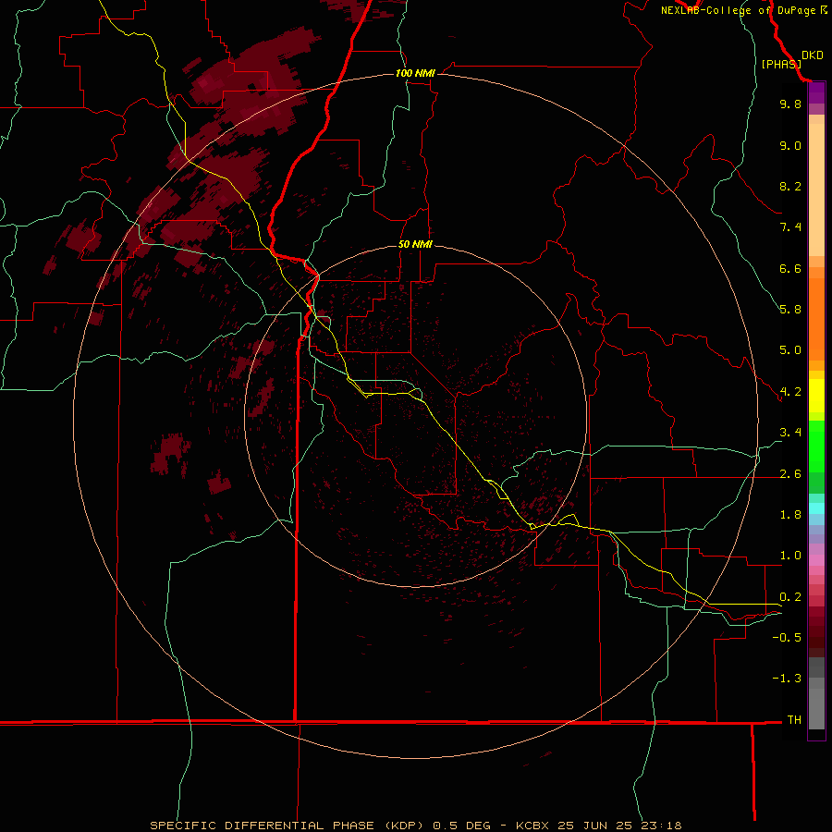
Task: Click the "50 NMI" range ring label
Action: (415, 244)
